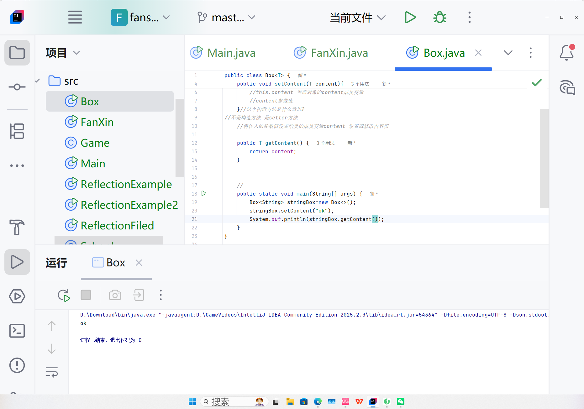Open editor tab options menu

(530, 53)
